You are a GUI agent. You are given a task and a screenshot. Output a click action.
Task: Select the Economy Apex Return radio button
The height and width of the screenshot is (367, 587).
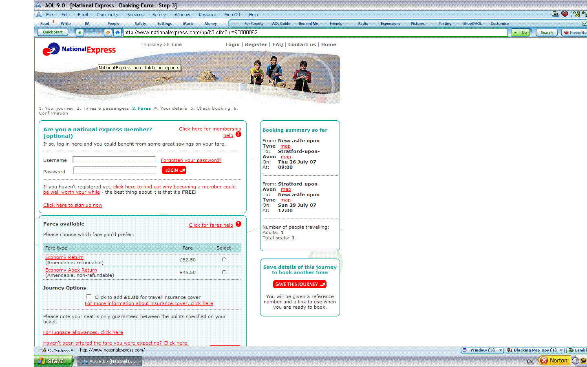[224, 272]
